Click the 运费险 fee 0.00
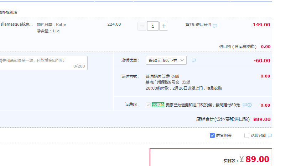 265,105
